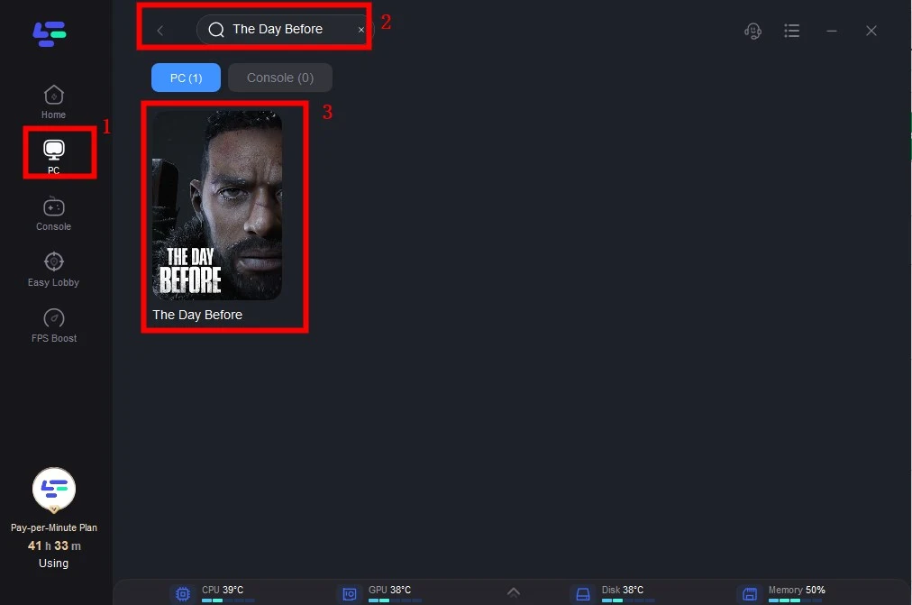This screenshot has width=912, height=605.
Task: Open Easy Lobby from sidebar
Action: click(x=53, y=269)
